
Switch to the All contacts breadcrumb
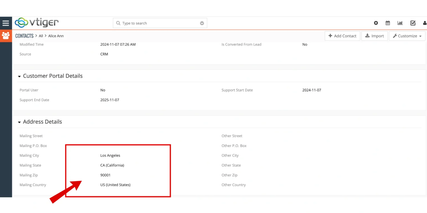(41, 36)
